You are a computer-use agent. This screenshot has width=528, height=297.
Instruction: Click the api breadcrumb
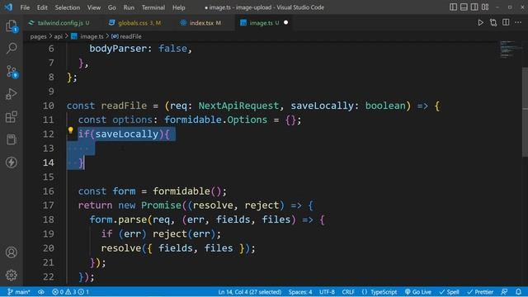[59, 36]
